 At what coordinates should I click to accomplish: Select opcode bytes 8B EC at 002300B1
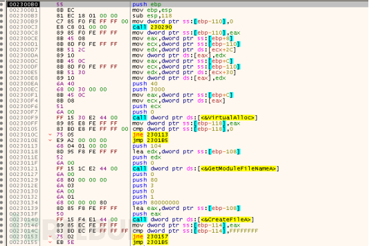click(x=65, y=10)
